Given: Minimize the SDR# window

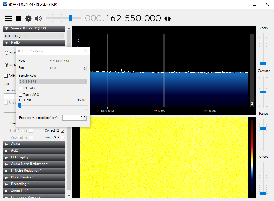Looking at the screenshot, I should (x=242, y=4).
